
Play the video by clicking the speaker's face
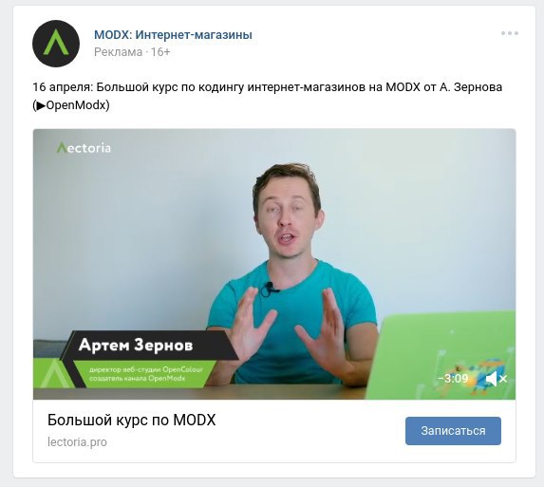click(x=288, y=214)
